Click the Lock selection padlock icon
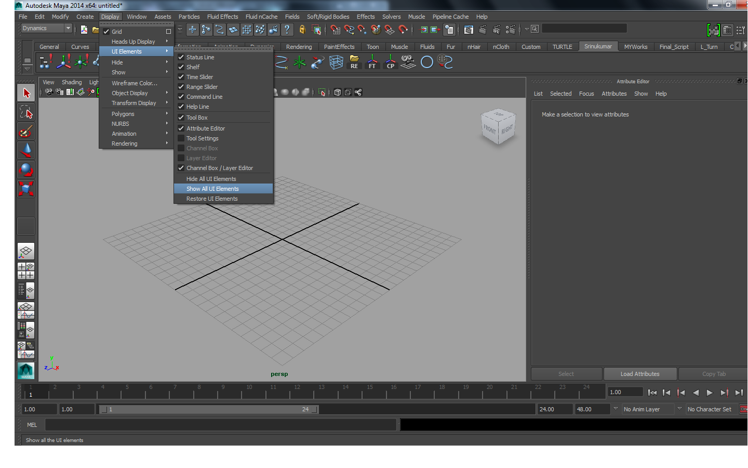 (302, 30)
